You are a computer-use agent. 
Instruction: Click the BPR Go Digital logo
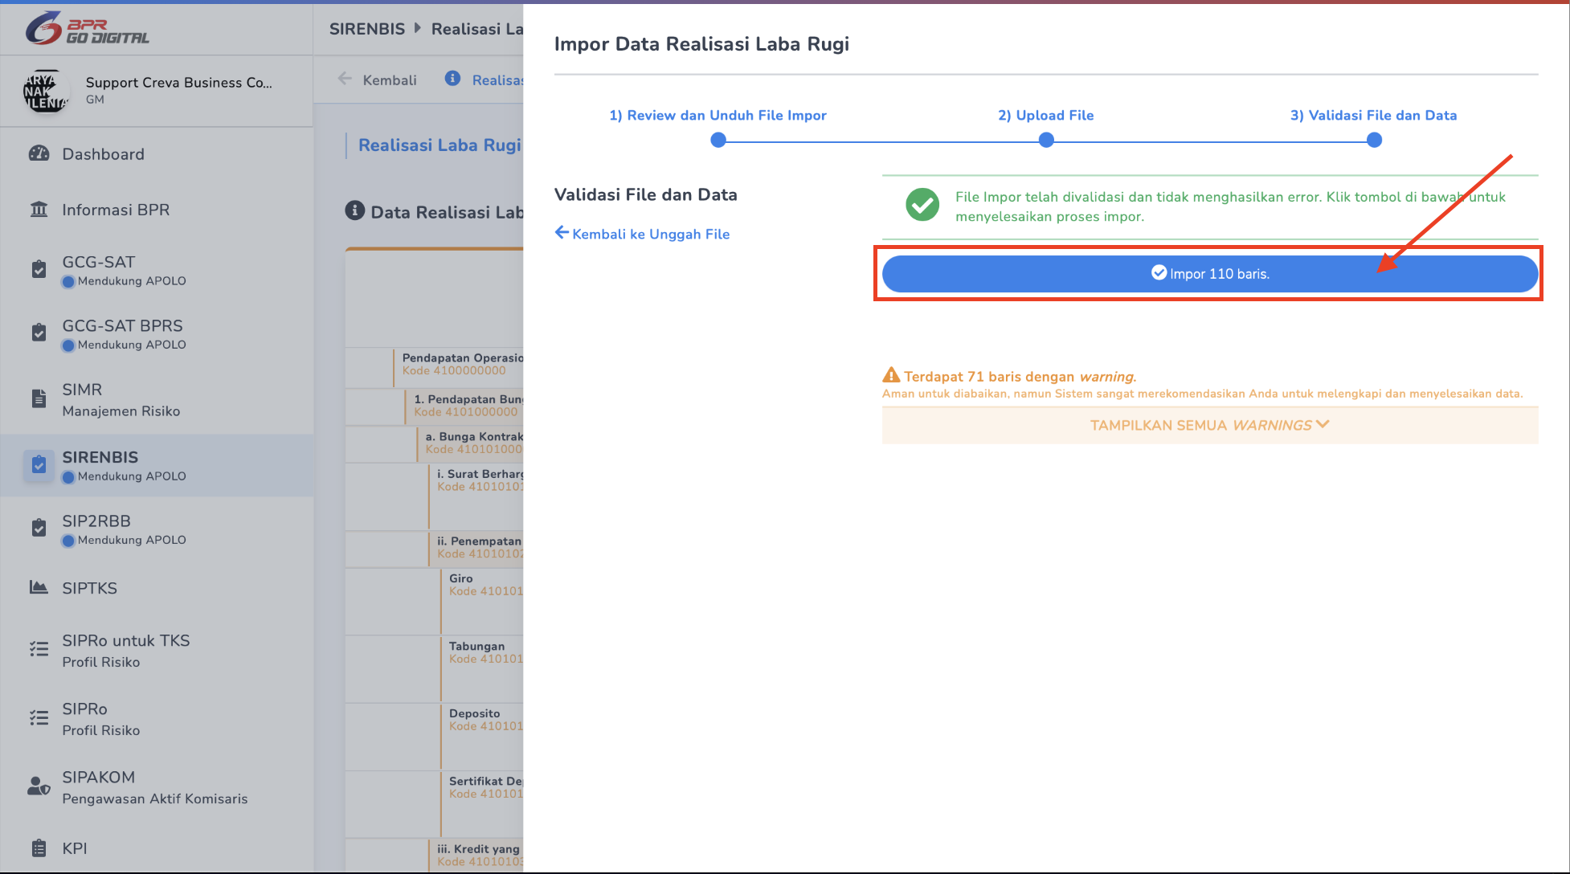coord(87,29)
